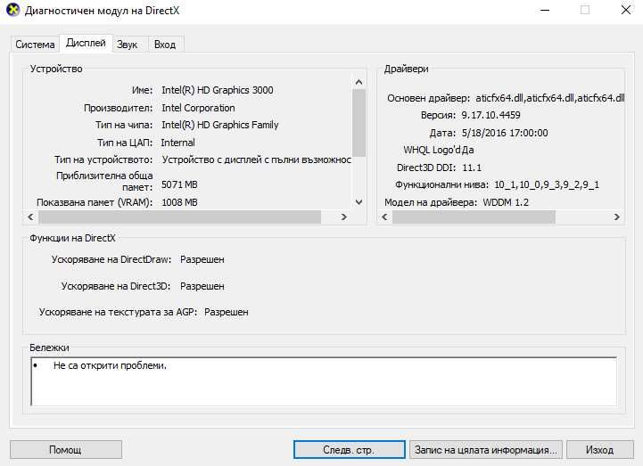The image size is (643, 466).
Task: Click the Разрешен value beside AGP texture acceleration
Action: coord(227,312)
